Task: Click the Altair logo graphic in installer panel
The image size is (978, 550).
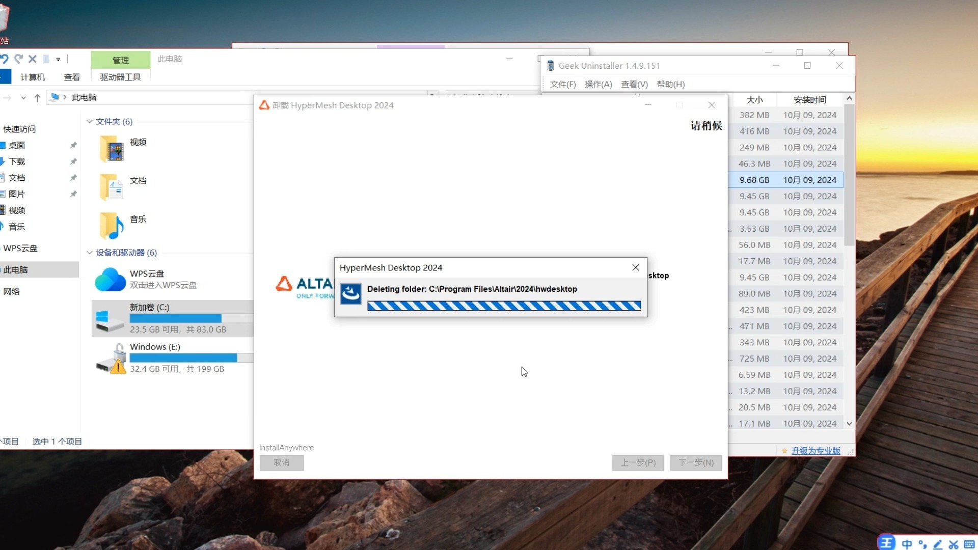Action: click(x=304, y=288)
